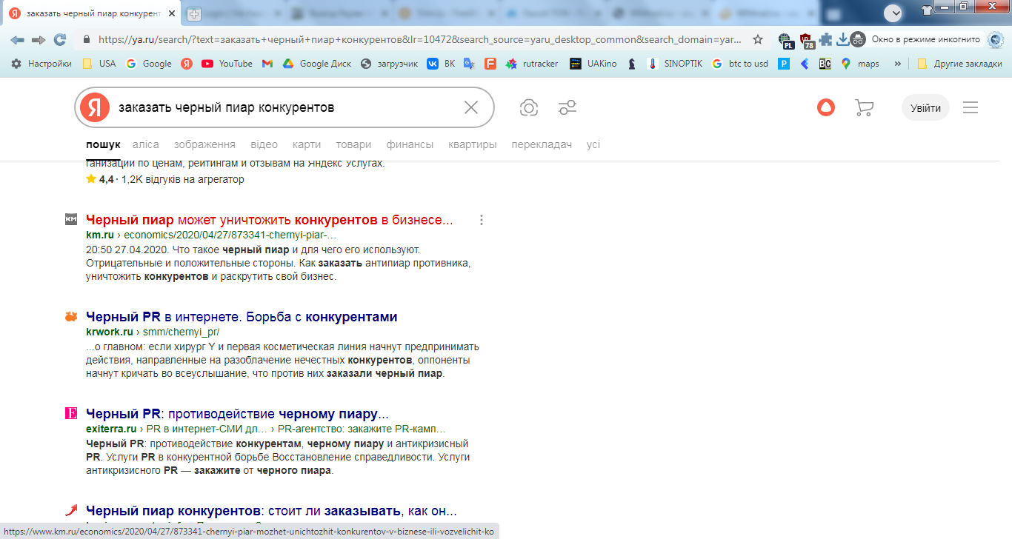Open the Google Translate bookmark icon
This screenshot has width=1012, height=539.
point(469,64)
